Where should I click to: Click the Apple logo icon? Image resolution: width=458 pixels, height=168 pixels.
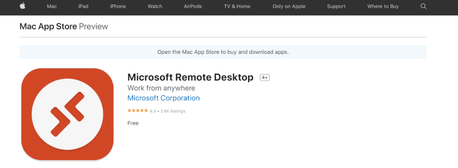point(22,6)
